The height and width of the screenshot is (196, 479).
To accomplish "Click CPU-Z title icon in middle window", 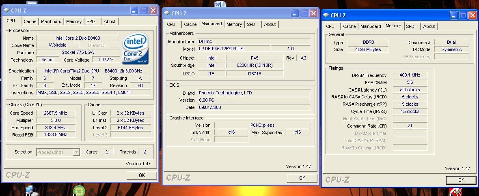I will pos(167,13).
